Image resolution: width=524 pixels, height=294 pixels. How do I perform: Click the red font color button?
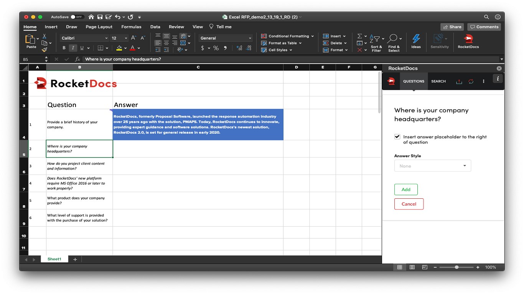132,48
